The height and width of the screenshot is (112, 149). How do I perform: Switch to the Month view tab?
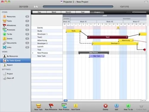(68, 12)
